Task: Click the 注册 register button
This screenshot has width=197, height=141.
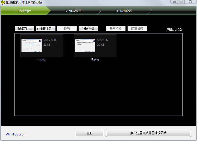Action: tap(89, 133)
